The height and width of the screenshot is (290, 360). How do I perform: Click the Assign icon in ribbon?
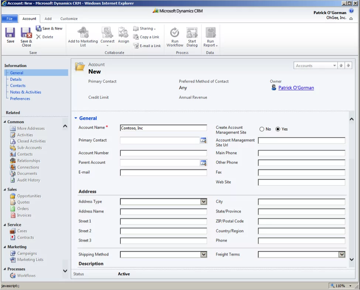coord(123,33)
